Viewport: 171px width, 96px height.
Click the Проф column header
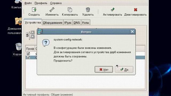coord(30,49)
